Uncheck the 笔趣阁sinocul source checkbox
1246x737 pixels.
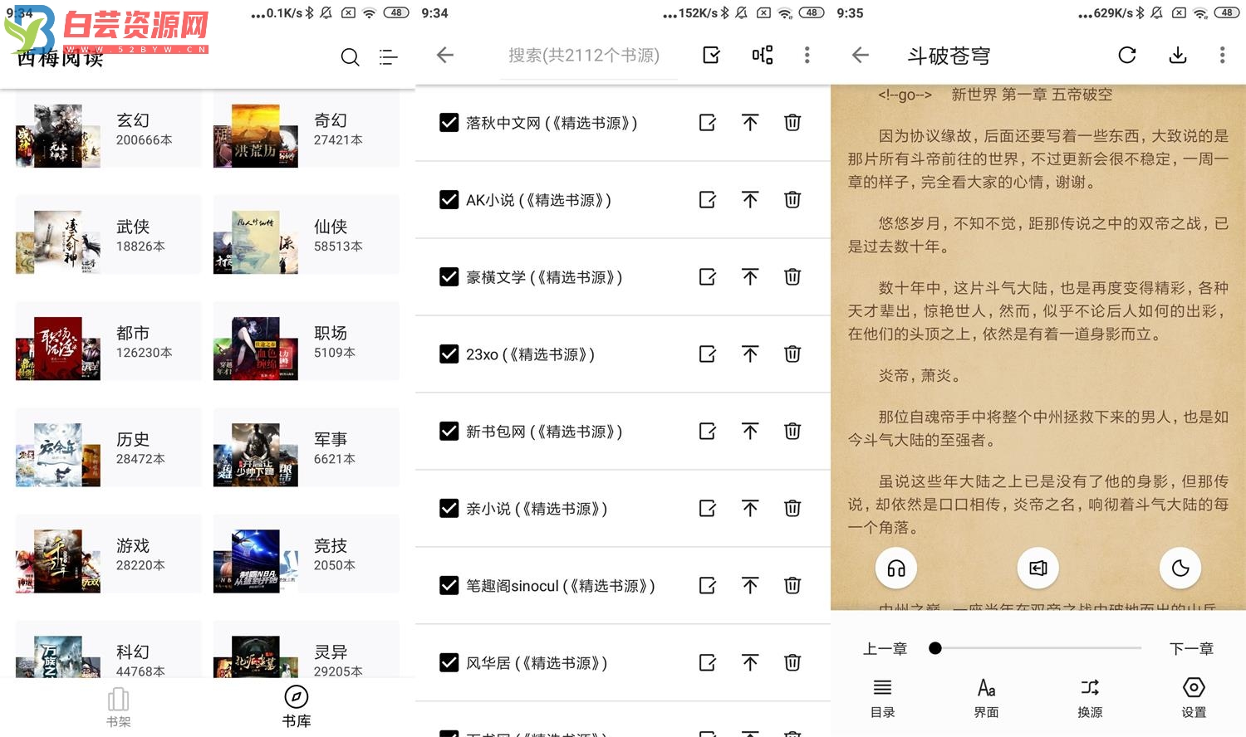point(449,586)
